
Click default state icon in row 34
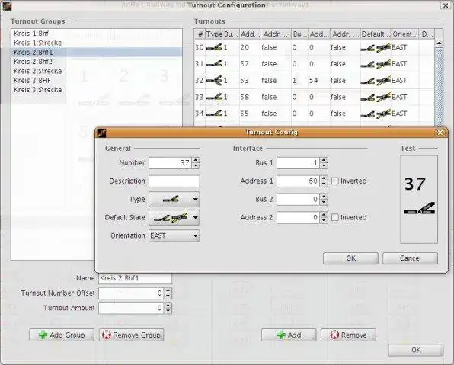[x=376, y=114]
